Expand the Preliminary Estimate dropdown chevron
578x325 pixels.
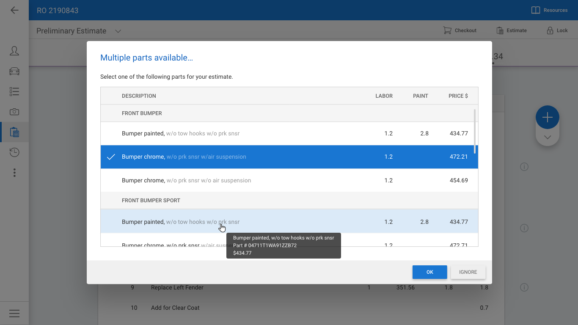[118, 31]
